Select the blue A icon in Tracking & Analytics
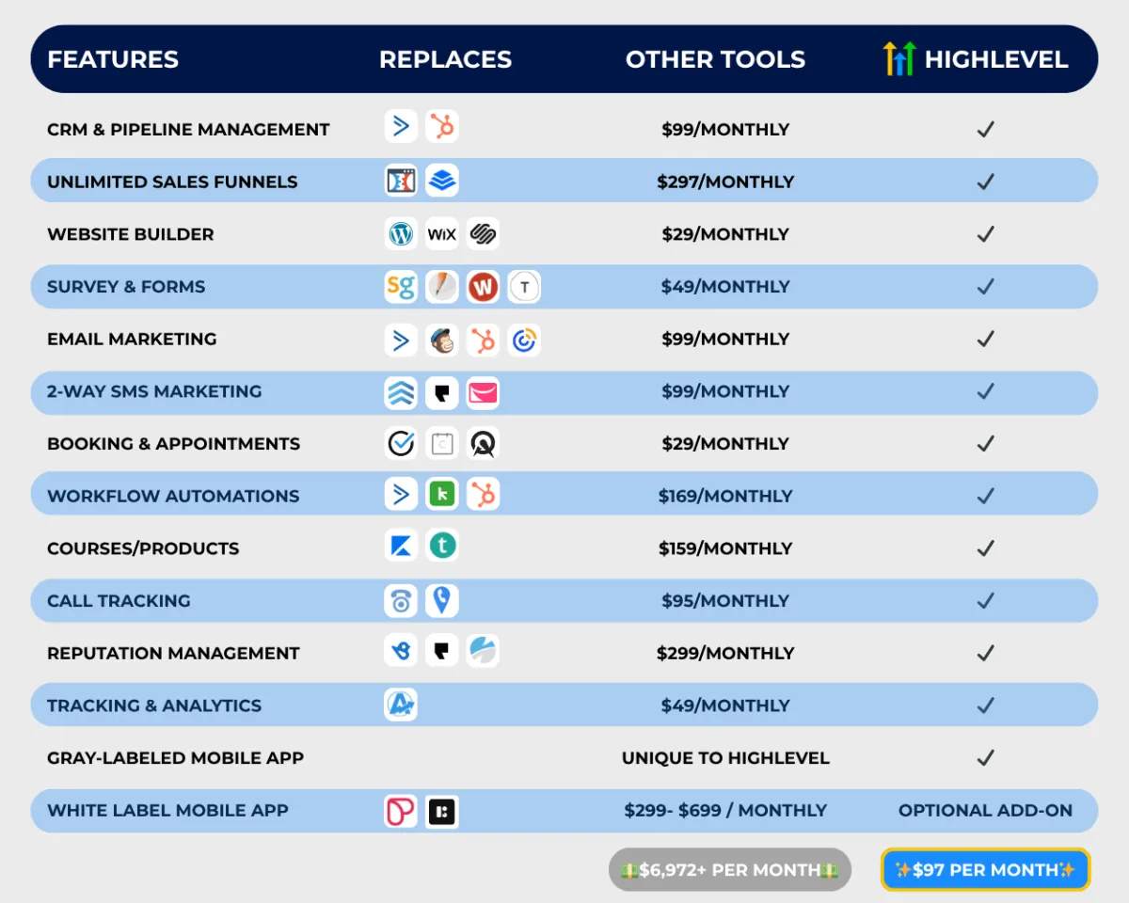This screenshot has width=1129, height=903. 402,705
